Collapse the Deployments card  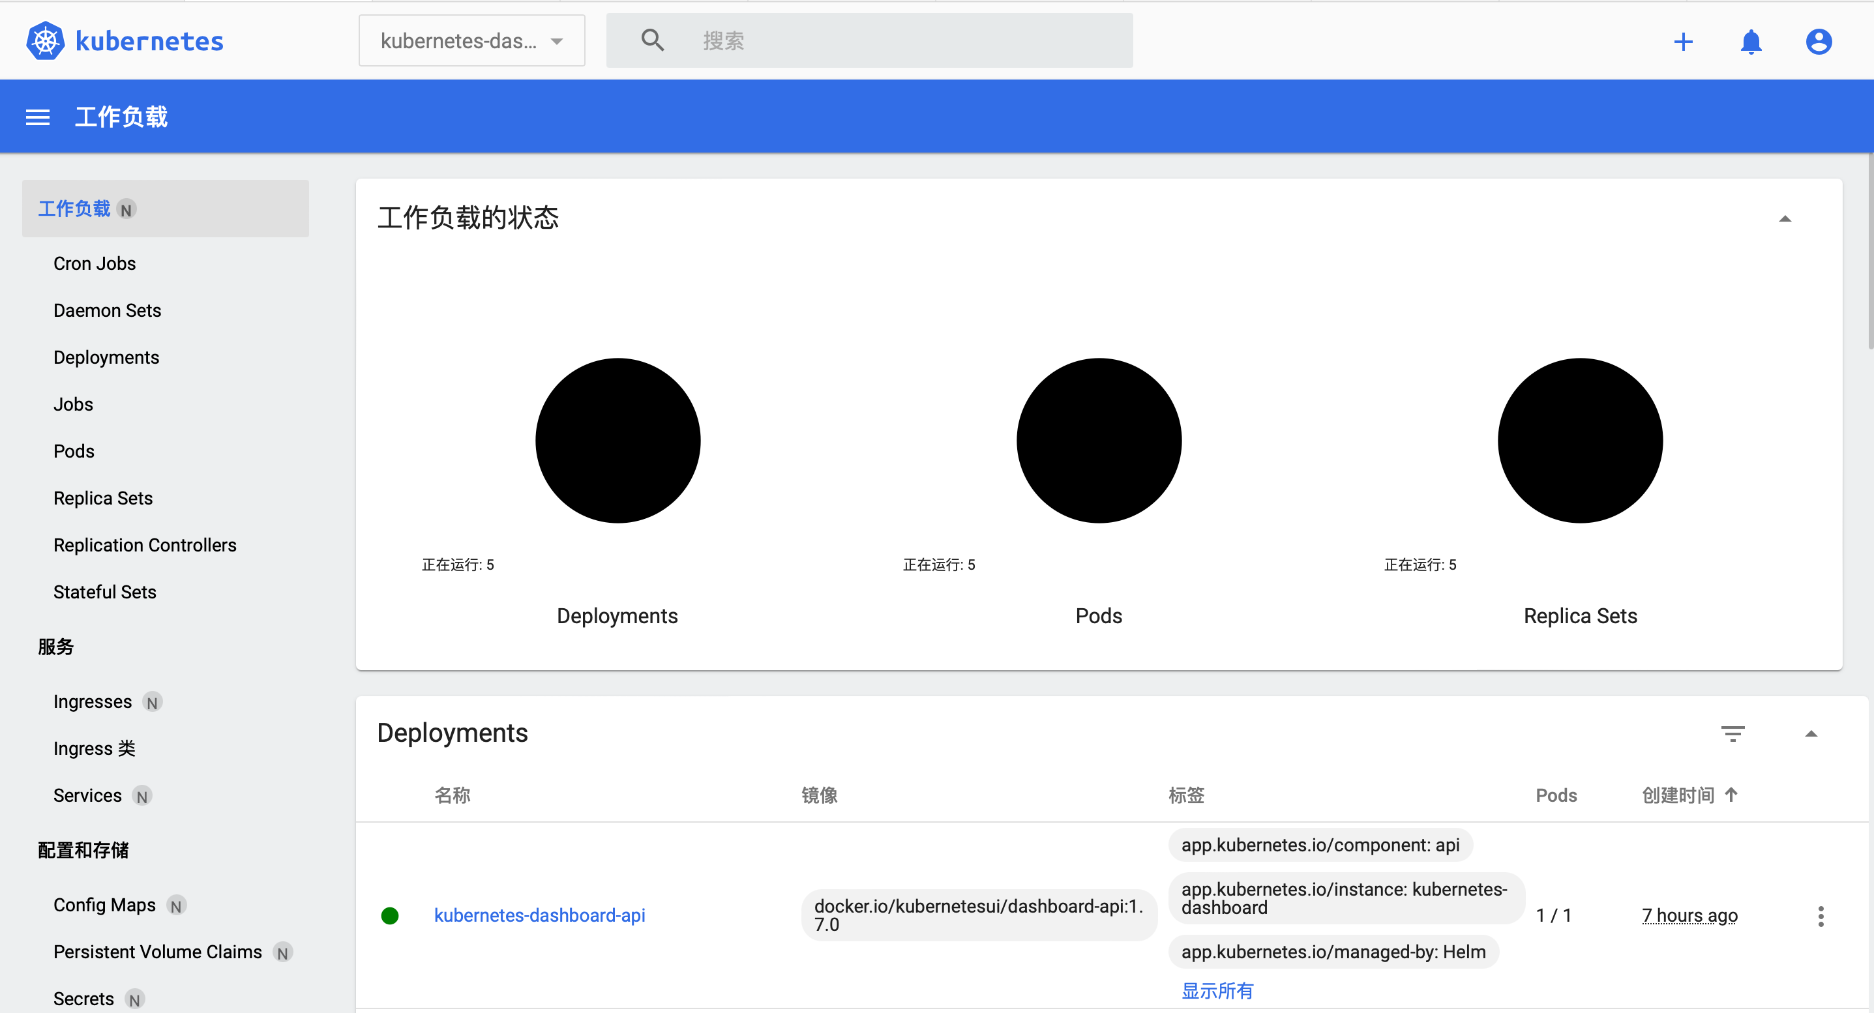[1811, 734]
